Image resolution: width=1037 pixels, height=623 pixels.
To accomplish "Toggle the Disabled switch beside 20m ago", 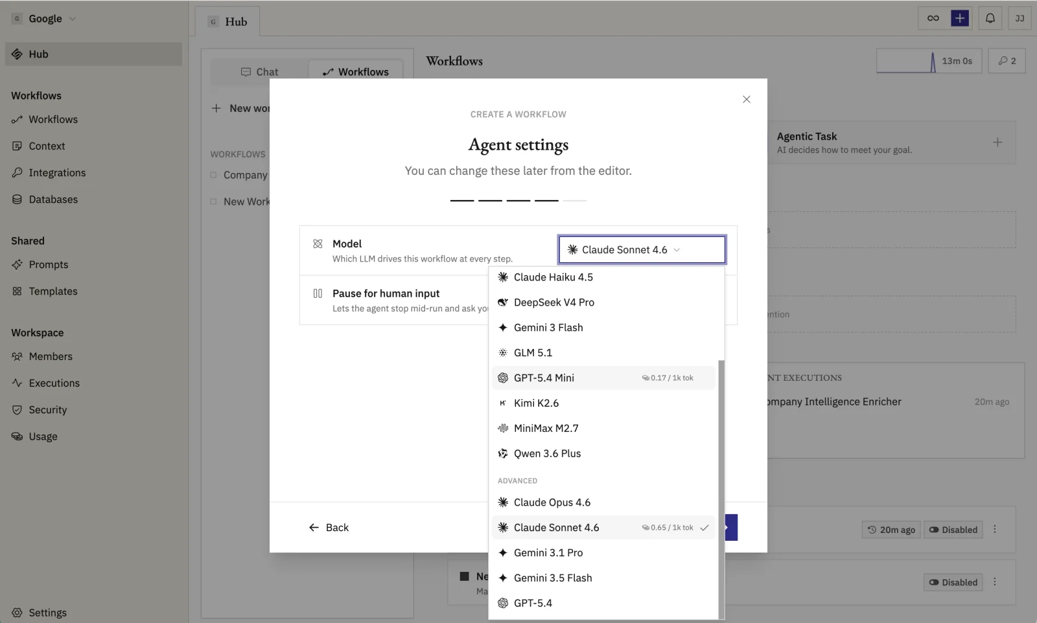I will click(x=953, y=530).
